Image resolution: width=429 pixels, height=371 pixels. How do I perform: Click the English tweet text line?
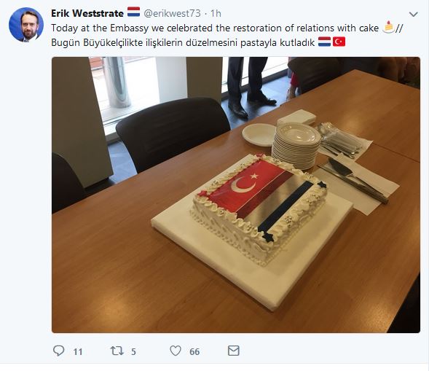coord(215,28)
